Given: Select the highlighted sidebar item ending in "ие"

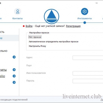Looking at the screenshot, I should pyautogui.click(x=10, y=38).
